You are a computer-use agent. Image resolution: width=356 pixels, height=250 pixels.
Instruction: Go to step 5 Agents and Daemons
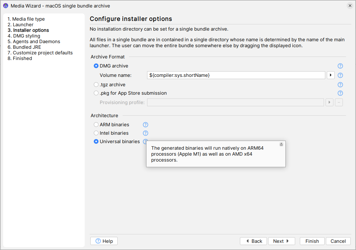point(34,42)
